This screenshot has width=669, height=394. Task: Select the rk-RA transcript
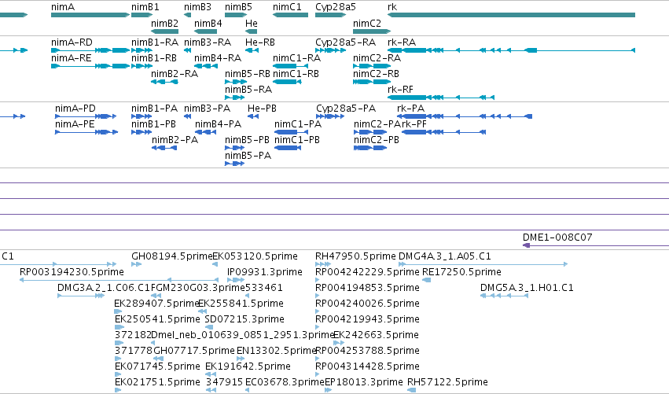pyautogui.click(x=512, y=50)
